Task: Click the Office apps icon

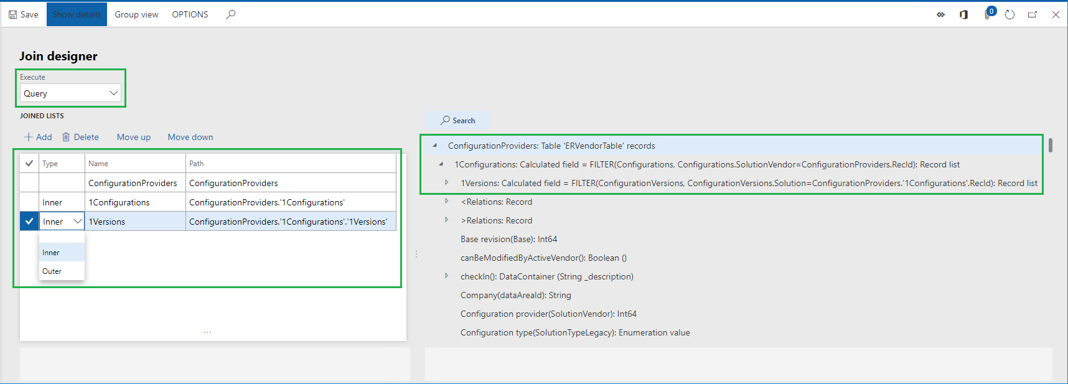Action: click(963, 14)
